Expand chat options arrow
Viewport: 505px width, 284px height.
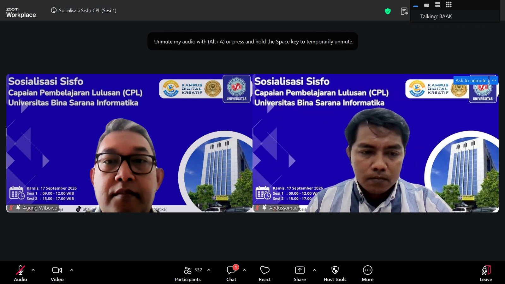pos(244,270)
